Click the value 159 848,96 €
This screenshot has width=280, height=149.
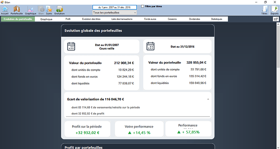[198, 83]
